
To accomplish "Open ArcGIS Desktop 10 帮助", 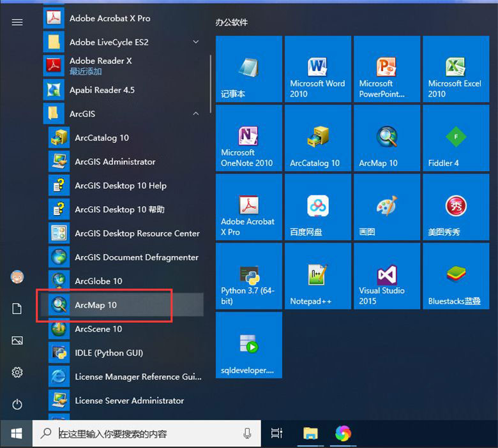I will point(126,209).
